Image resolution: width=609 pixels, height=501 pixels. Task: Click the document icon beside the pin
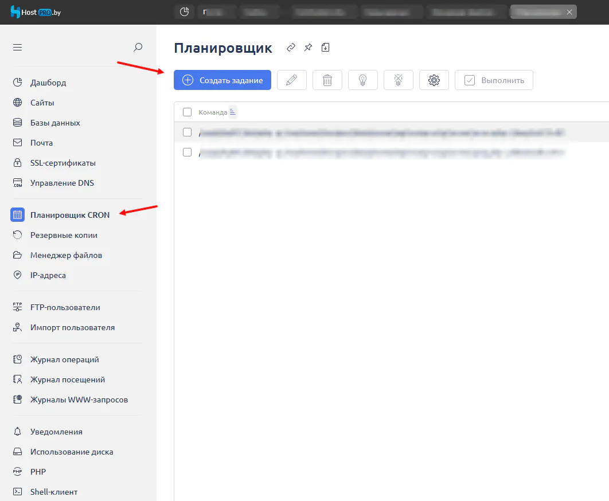326,48
